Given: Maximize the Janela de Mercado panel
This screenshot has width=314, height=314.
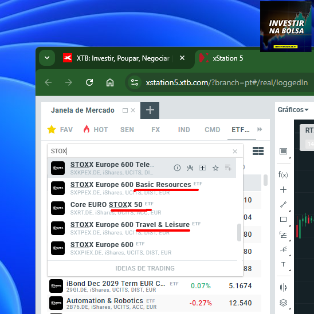Looking at the screenshot, I should tap(125, 110).
